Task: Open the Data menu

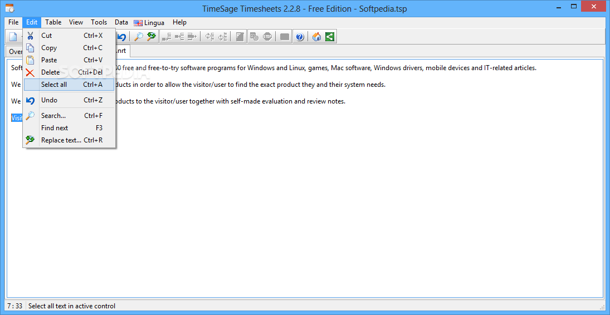Action: click(x=121, y=22)
